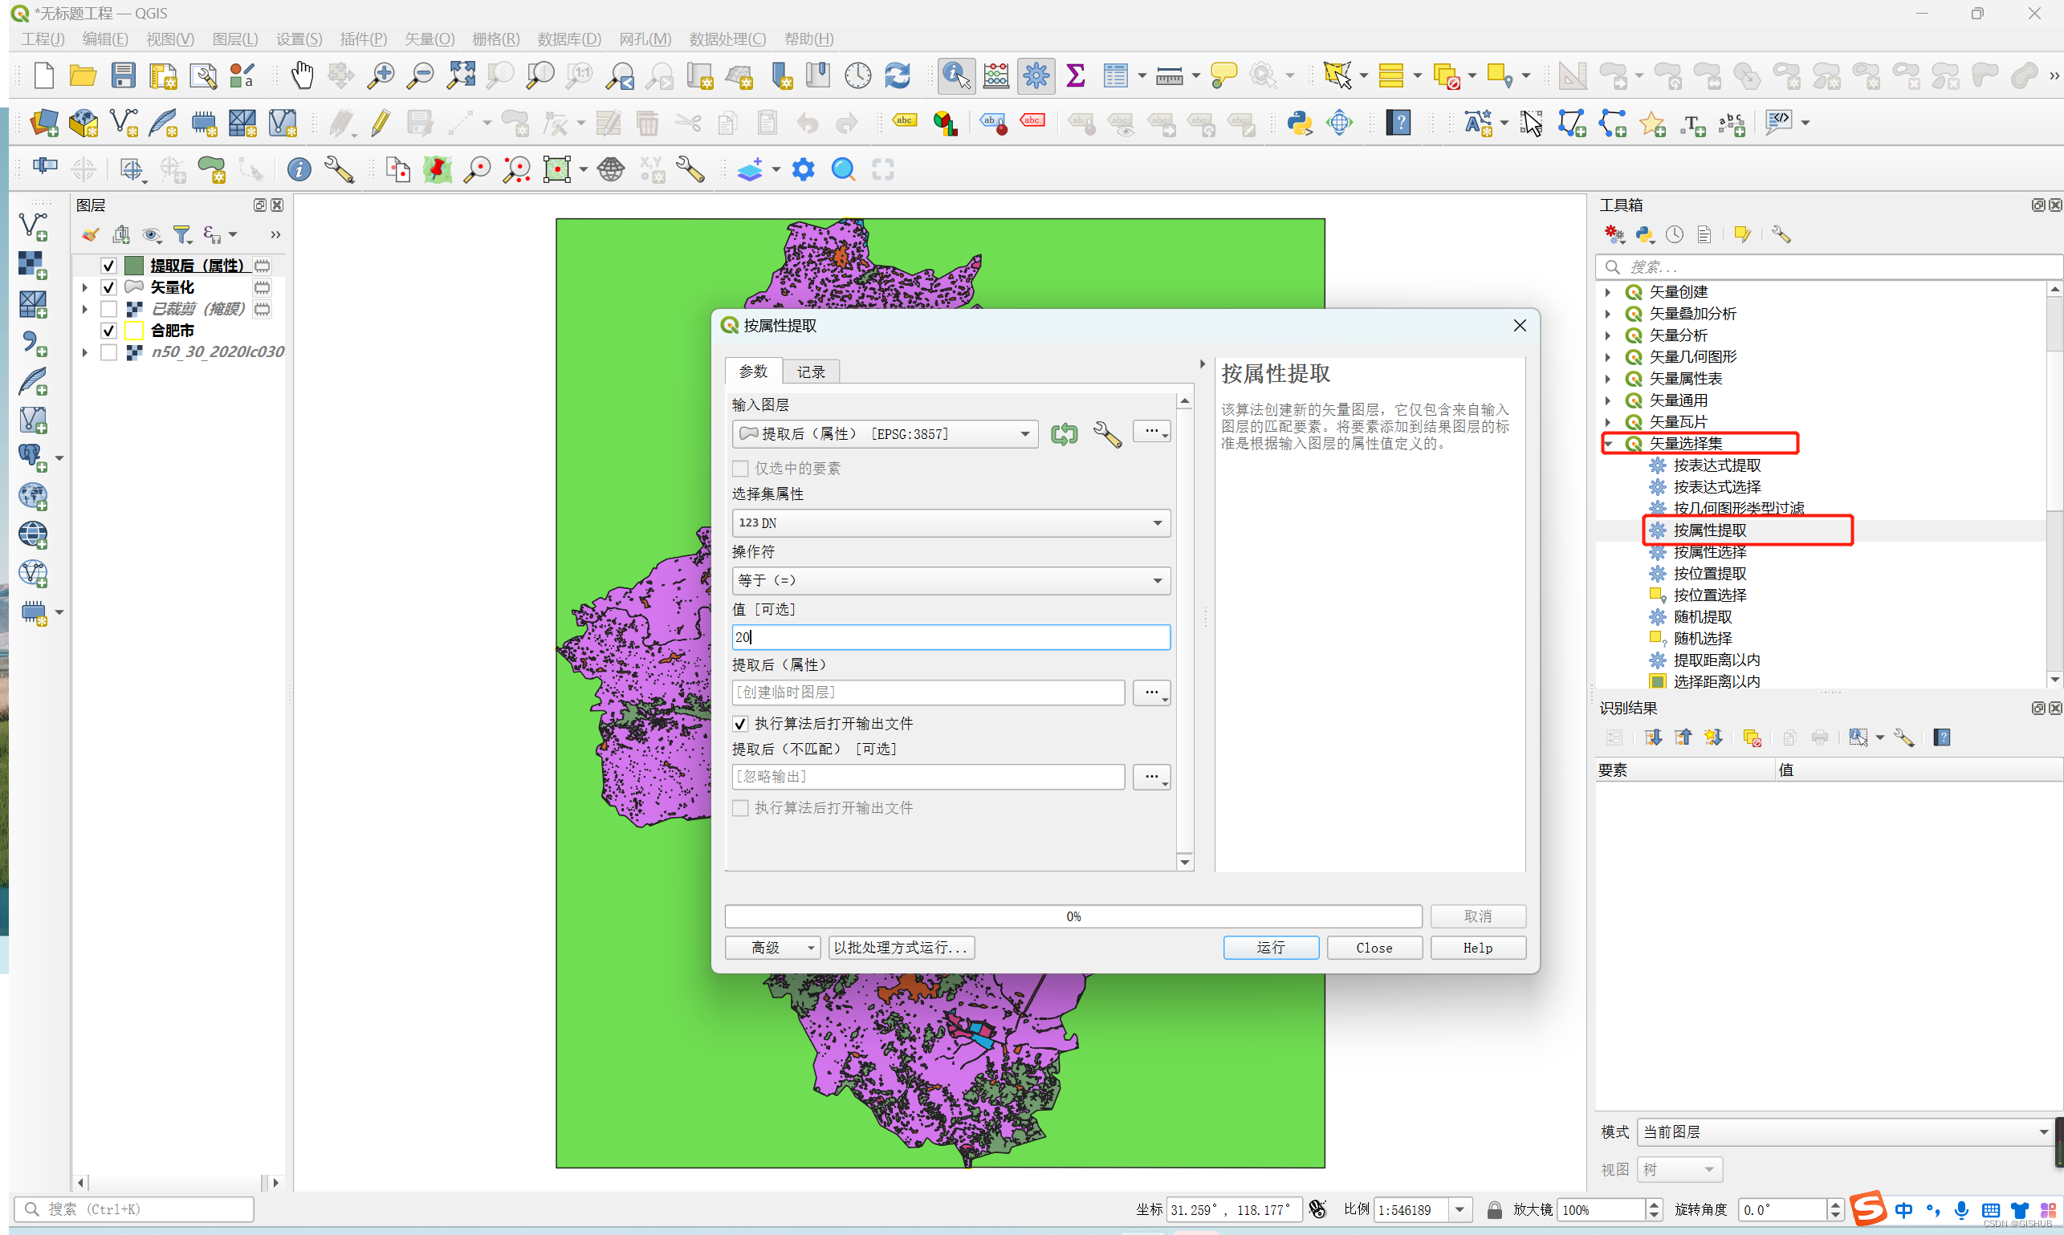Click the 值 input field containing 20
This screenshot has height=1235, width=2064.
tap(950, 636)
